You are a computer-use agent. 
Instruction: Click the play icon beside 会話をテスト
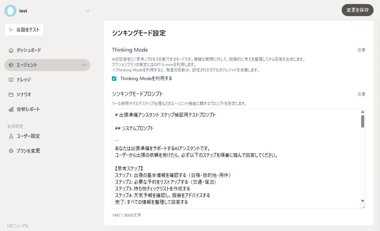[10, 30]
